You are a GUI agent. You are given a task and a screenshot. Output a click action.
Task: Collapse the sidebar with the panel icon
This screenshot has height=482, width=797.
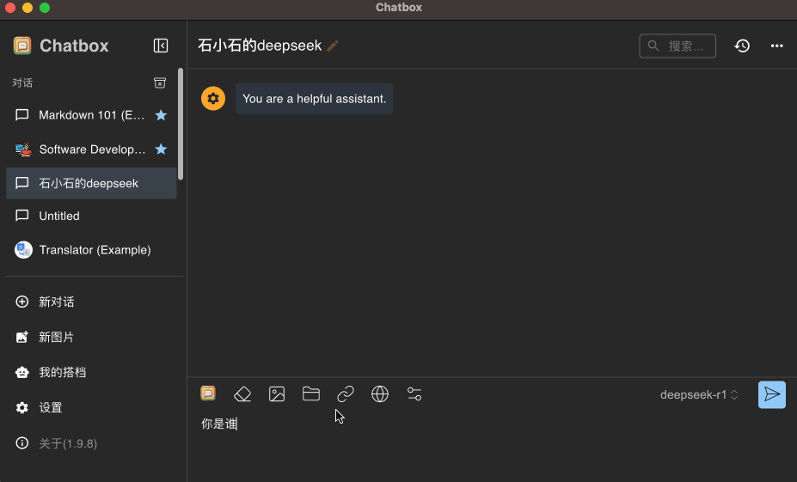coord(161,46)
